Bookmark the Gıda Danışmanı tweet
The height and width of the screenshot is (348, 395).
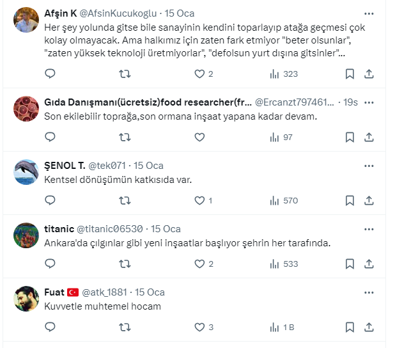pos(350,137)
